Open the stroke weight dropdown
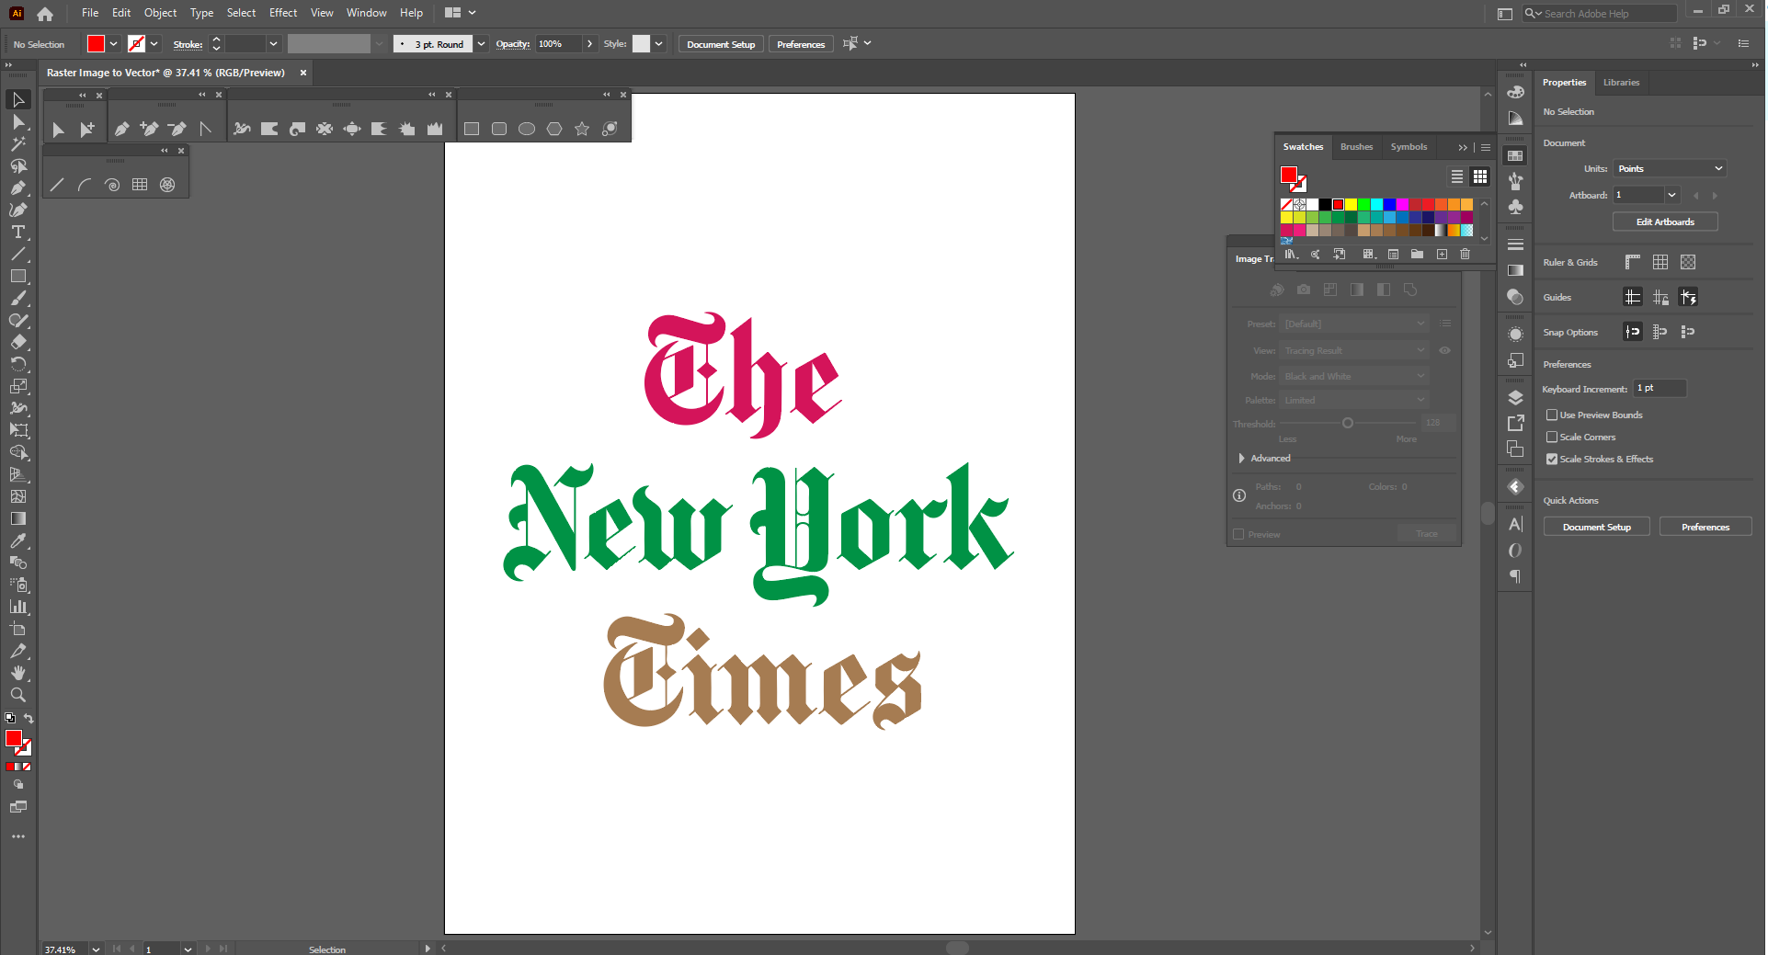The width and height of the screenshot is (1768, 955). [273, 44]
